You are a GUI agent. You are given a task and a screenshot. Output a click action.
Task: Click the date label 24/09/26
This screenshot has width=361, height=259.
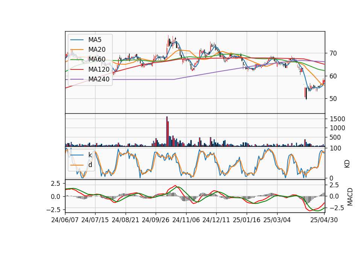pyautogui.click(x=156, y=220)
